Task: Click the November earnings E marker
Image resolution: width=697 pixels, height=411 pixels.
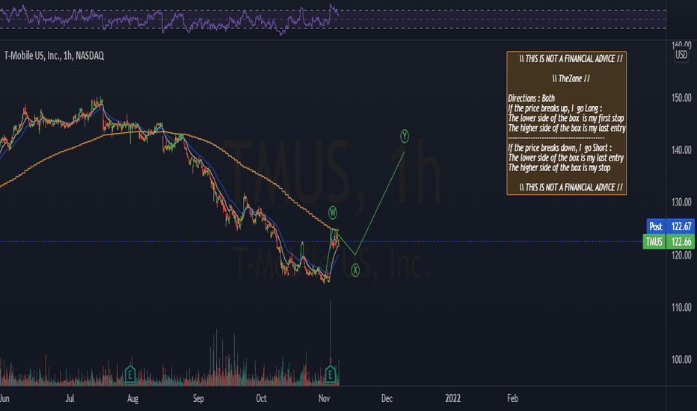Action: (x=331, y=374)
